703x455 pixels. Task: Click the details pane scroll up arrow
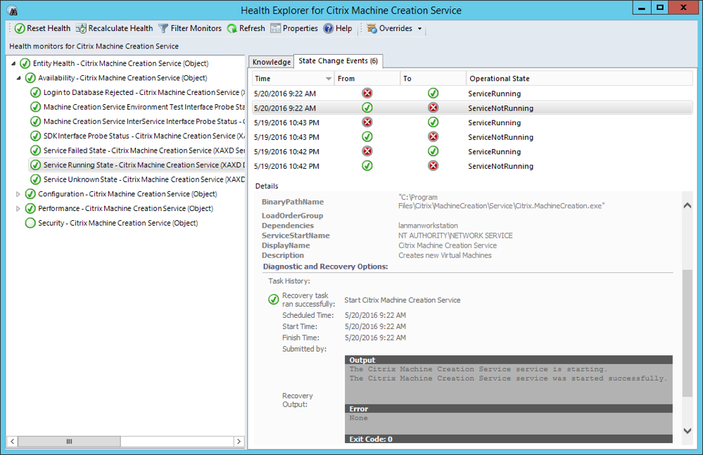tap(688, 205)
